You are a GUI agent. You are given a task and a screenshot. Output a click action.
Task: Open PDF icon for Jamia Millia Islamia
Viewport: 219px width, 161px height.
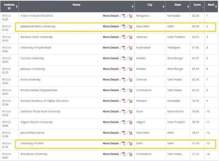pos(124,133)
